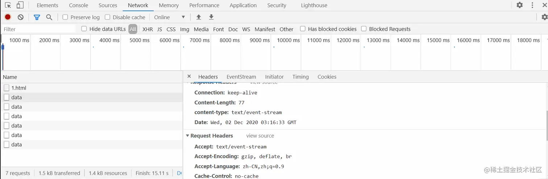This screenshot has width=548, height=179.
Task: Toggle the network filter funnel icon
Action: click(37, 17)
